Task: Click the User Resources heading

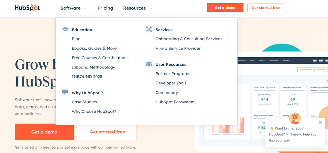Action: (x=171, y=64)
